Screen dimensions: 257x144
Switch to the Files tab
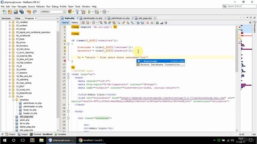tap(18, 18)
